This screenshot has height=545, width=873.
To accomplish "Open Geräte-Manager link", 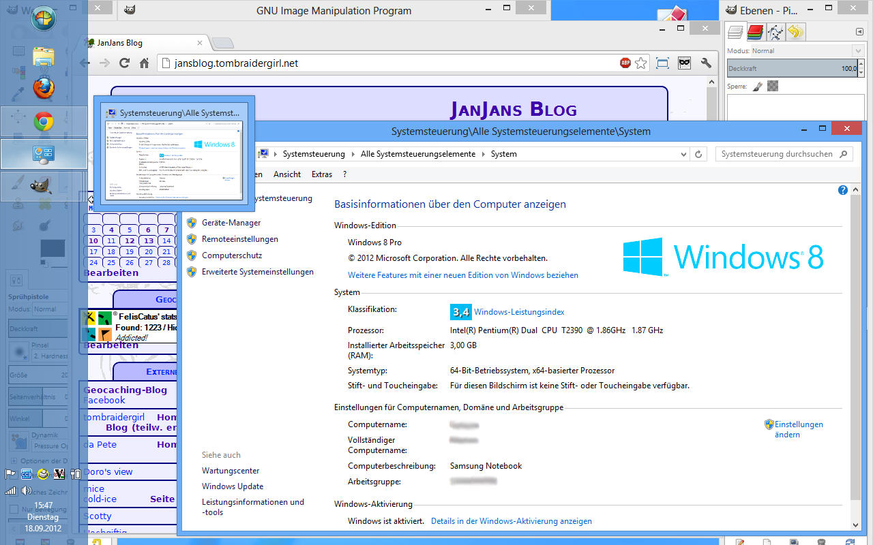I will pos(231,223).
